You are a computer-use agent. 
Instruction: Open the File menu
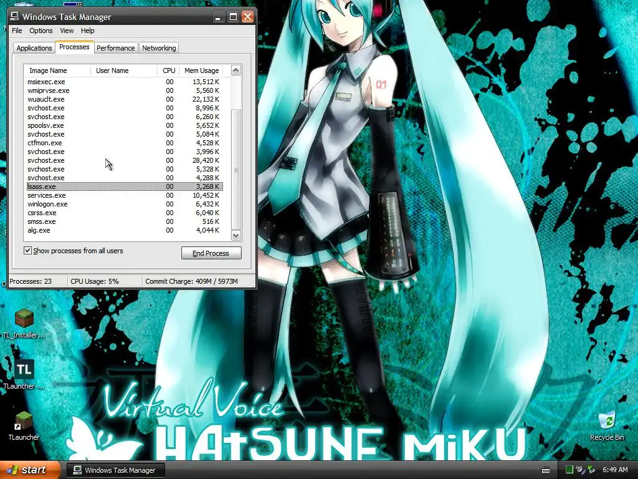click(x=17, y=31)
